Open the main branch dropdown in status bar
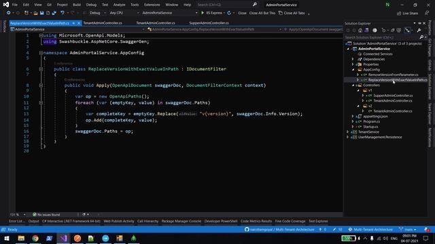435x244 pixels. coord(408,230)
